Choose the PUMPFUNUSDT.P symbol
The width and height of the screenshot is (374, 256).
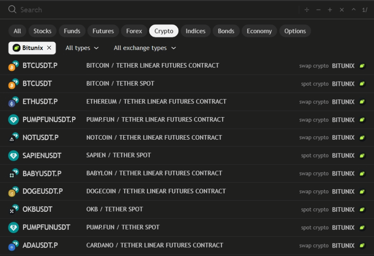coord(187,120)
